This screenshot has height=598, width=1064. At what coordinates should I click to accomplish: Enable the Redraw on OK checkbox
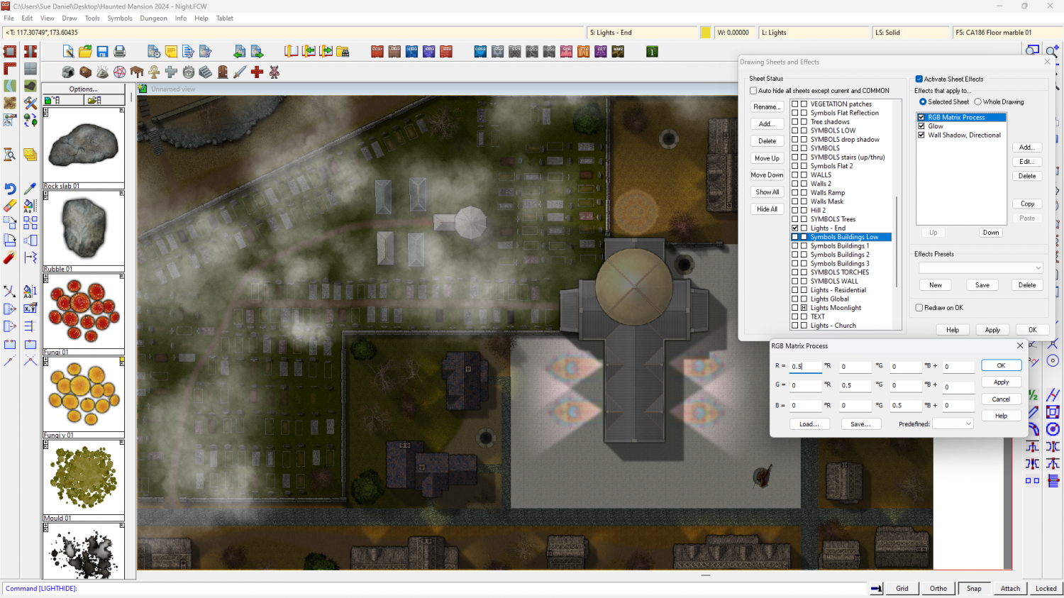[919, 308]
